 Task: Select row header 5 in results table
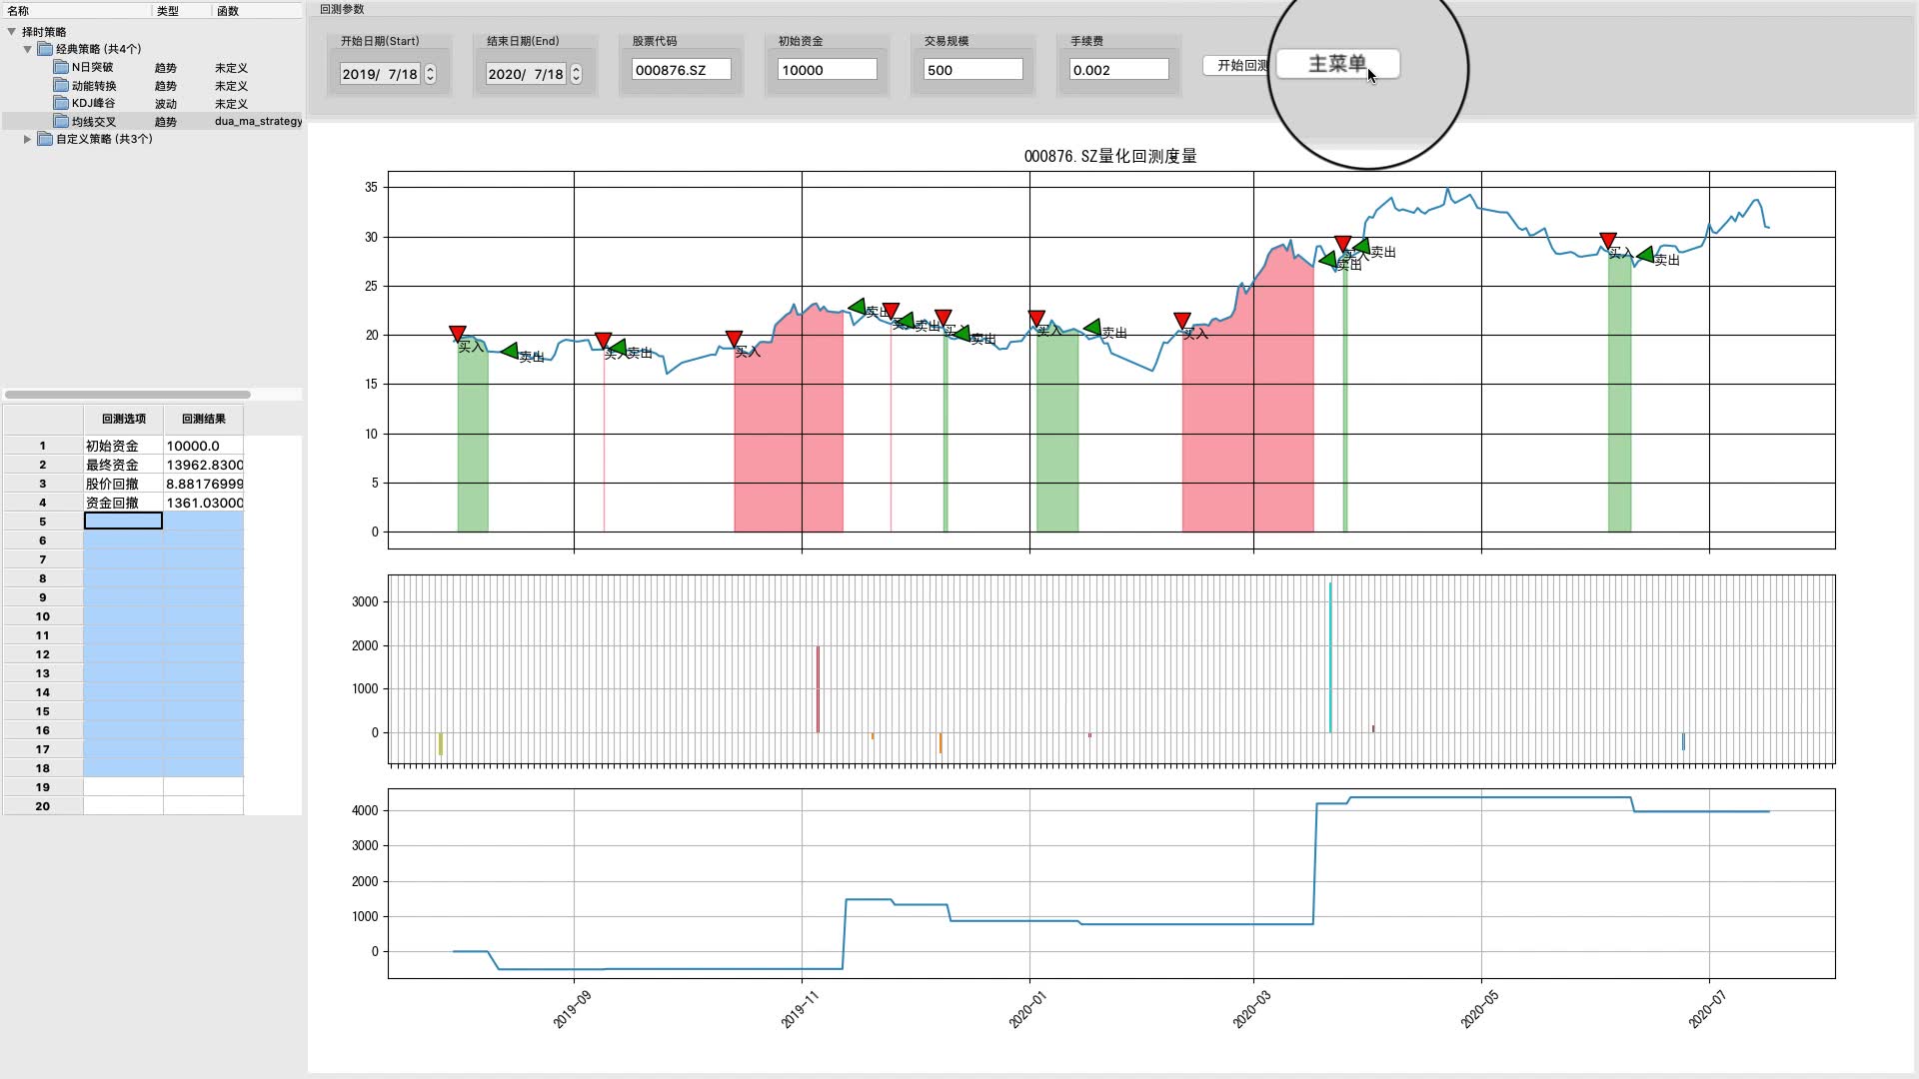(x=43, y=522)
